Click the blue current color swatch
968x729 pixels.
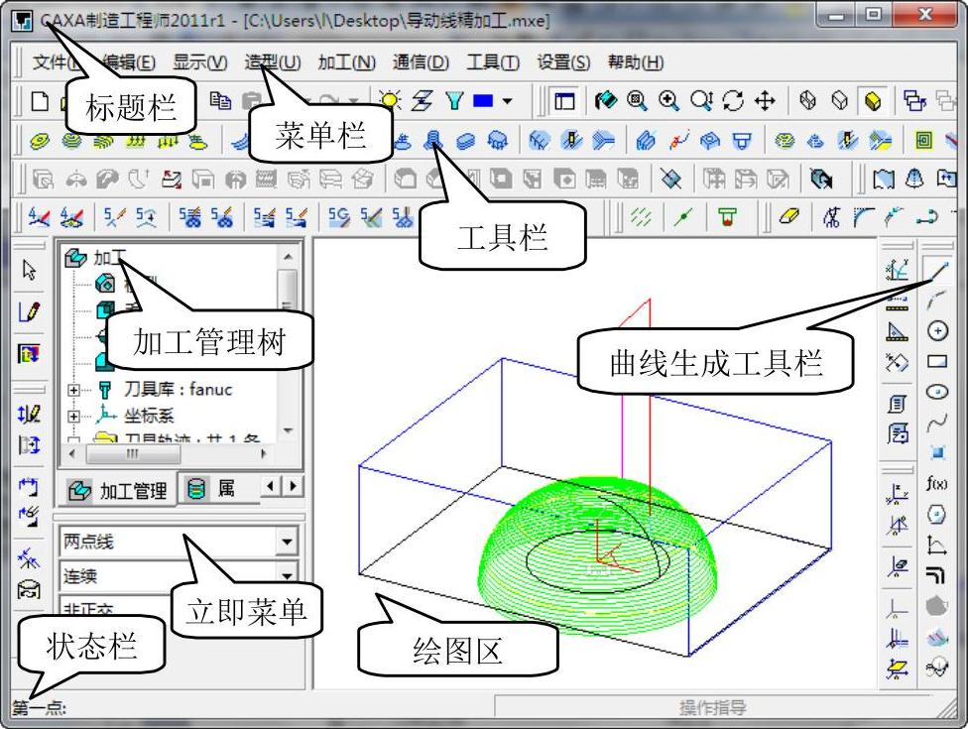pyautogui.click(x=483, y=100)
